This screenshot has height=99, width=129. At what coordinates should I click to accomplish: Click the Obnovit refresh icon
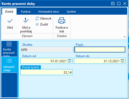tap(37, 19)
